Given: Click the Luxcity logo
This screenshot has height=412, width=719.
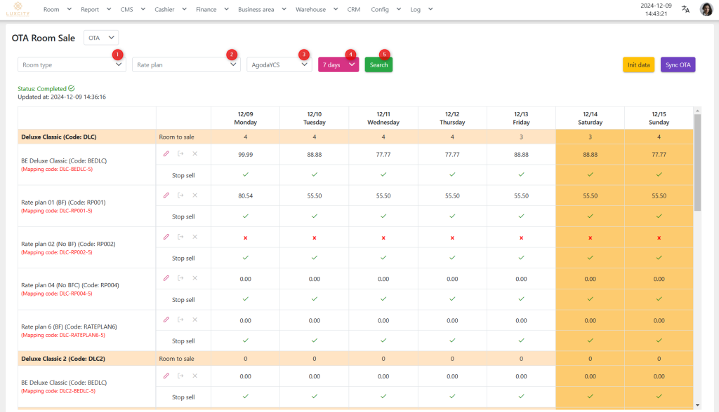Looking at the screenshot, I should click(x=18, y=9).
